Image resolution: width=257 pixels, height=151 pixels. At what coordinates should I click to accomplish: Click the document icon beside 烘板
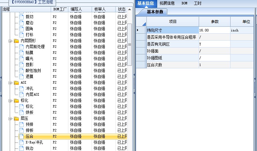pyautogui.click(x=21, y=113)
